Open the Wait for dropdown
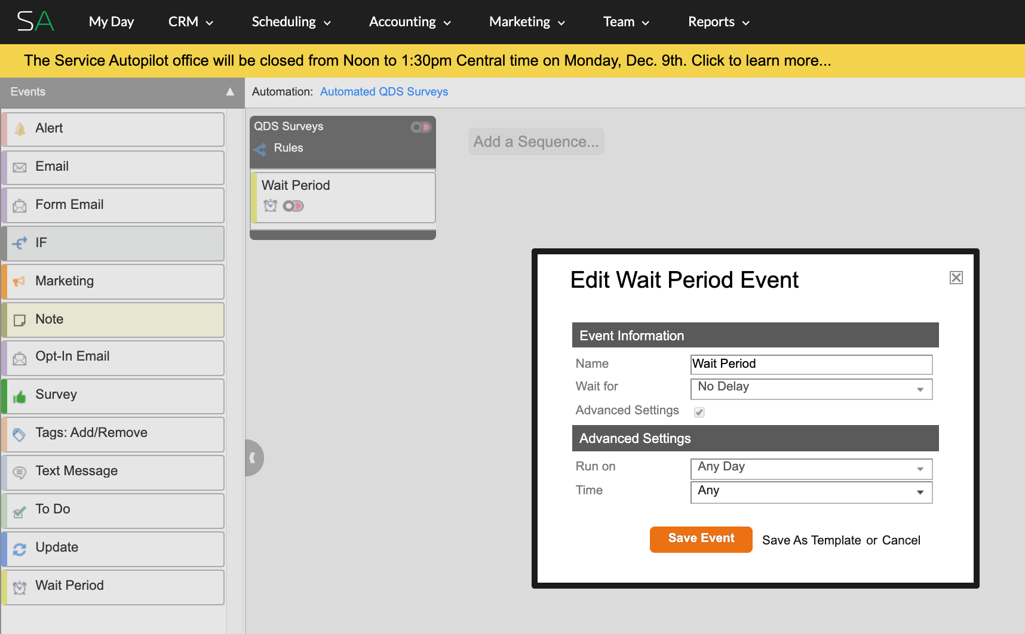 point(811,389)
